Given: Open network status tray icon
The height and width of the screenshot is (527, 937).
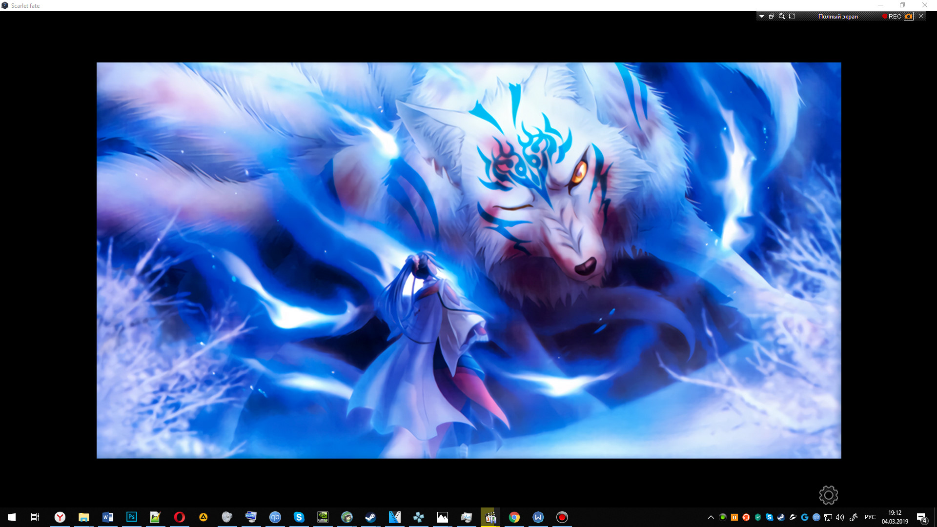Looking at the screenshot, I should pyautogui.click(x=828, y=517).
